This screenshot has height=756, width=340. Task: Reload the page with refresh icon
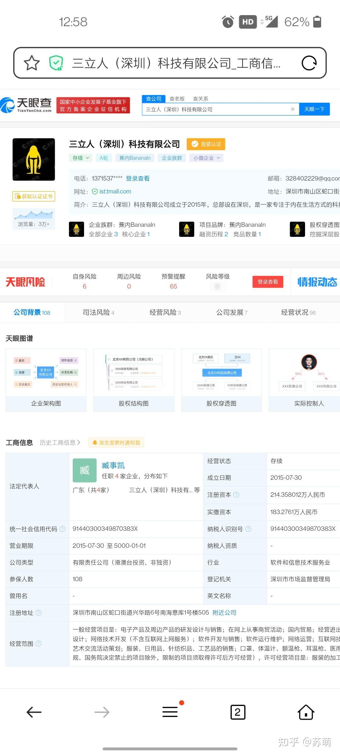309,63
